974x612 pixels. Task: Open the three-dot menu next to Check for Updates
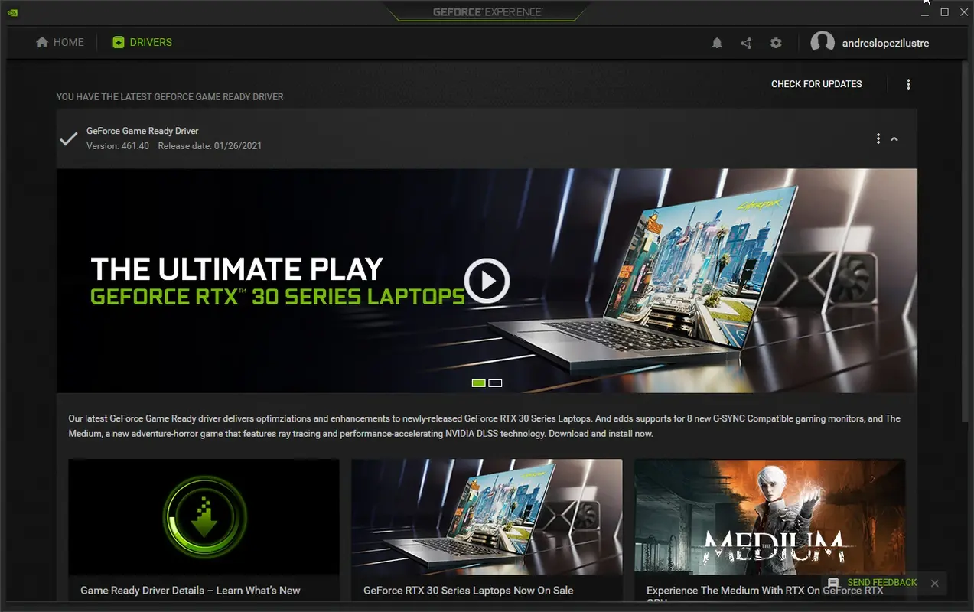(x=908, y=84)
